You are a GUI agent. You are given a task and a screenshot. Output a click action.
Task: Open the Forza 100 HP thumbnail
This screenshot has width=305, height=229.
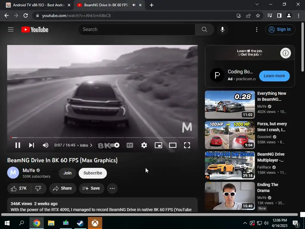[230, 135]
